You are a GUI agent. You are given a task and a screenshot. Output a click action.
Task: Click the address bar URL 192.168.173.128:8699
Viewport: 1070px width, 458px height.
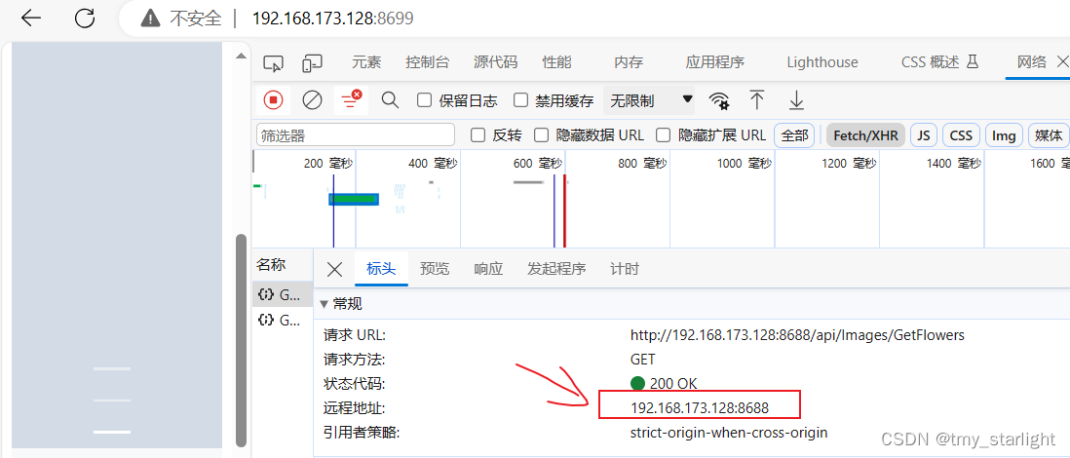(333, 19)
